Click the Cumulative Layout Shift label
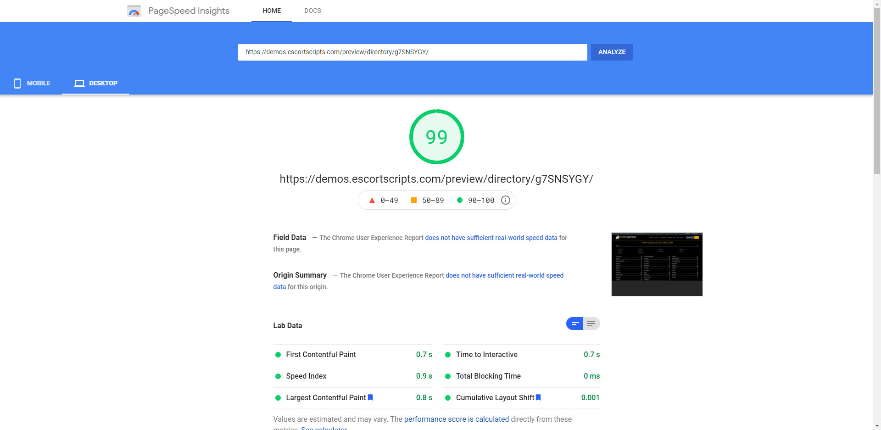This screenshot has width=881, height=430. click(495, 397)
